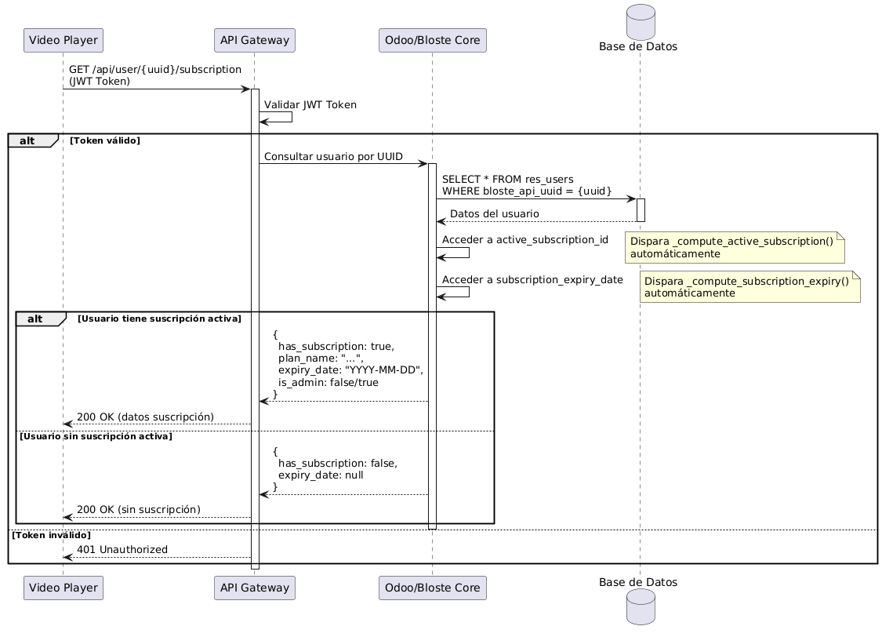882x637 pixels.
Task: Click the bottom Odoo/Bloste Core participant box
Action: coord(432,588)
